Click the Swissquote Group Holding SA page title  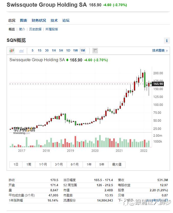47,5
